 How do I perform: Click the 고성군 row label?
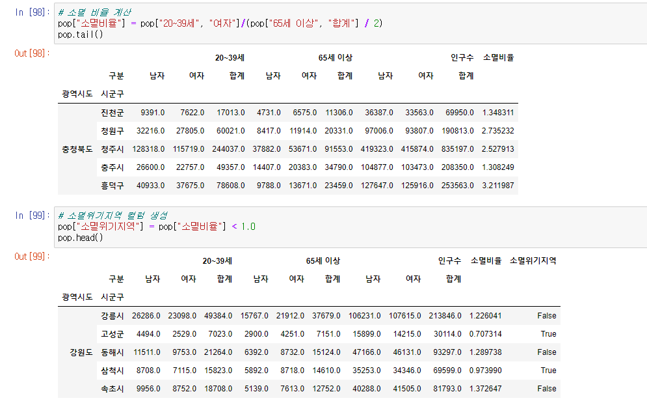112,334
